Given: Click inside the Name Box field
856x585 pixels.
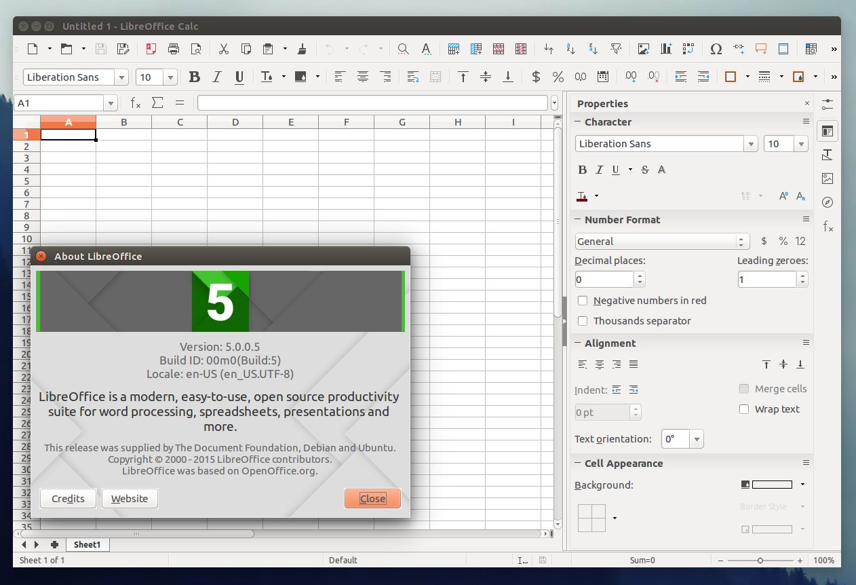Looking at the screenshot, I should click(x=61, y=102).
